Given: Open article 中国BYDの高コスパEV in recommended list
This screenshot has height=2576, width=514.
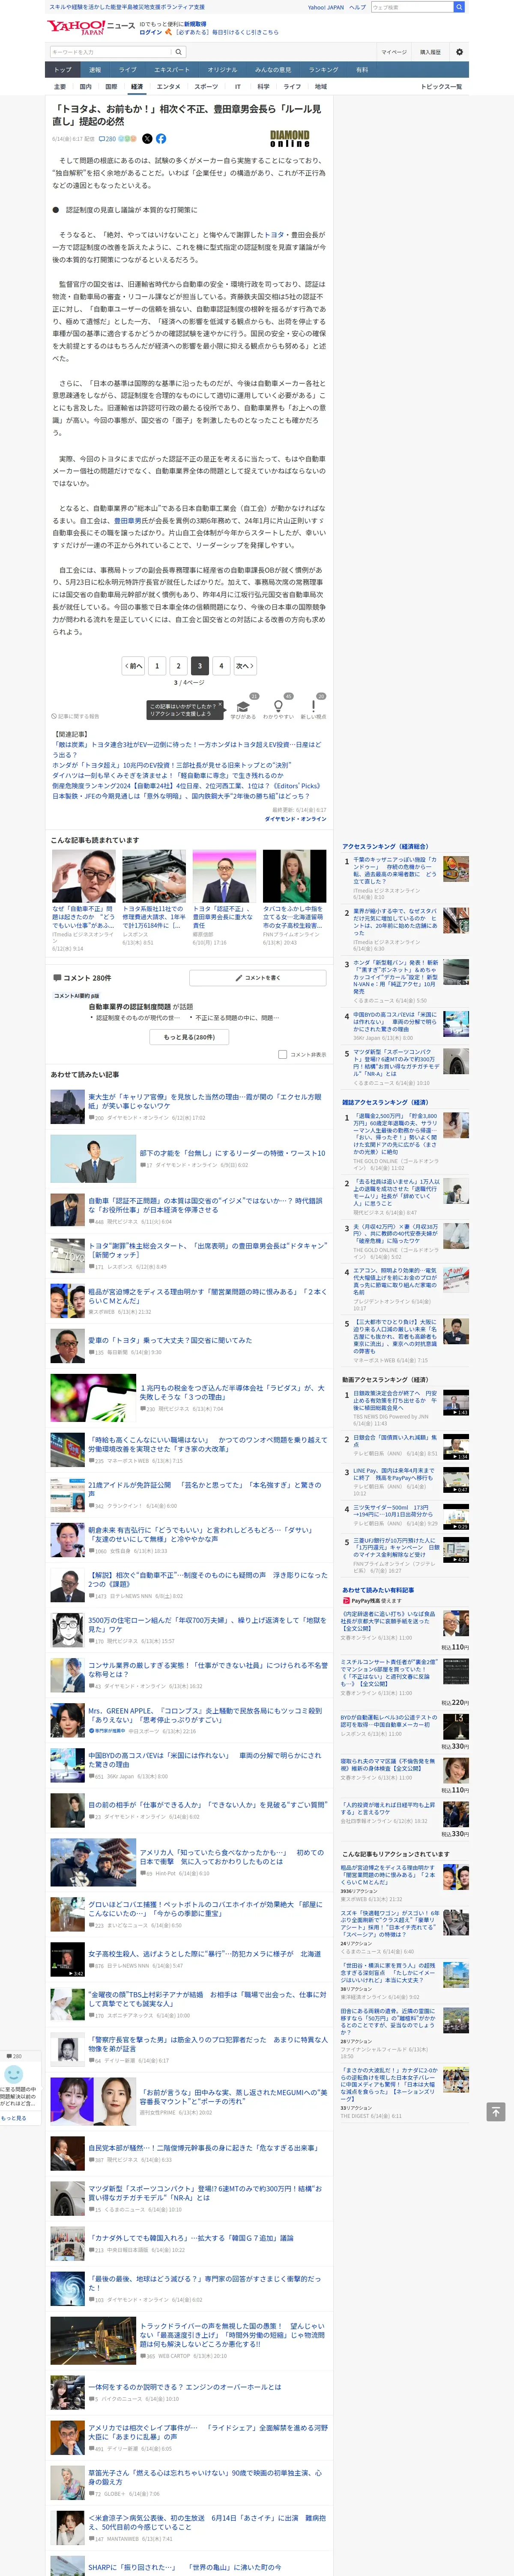Looking at the screenshot, I should point(205,1759).
